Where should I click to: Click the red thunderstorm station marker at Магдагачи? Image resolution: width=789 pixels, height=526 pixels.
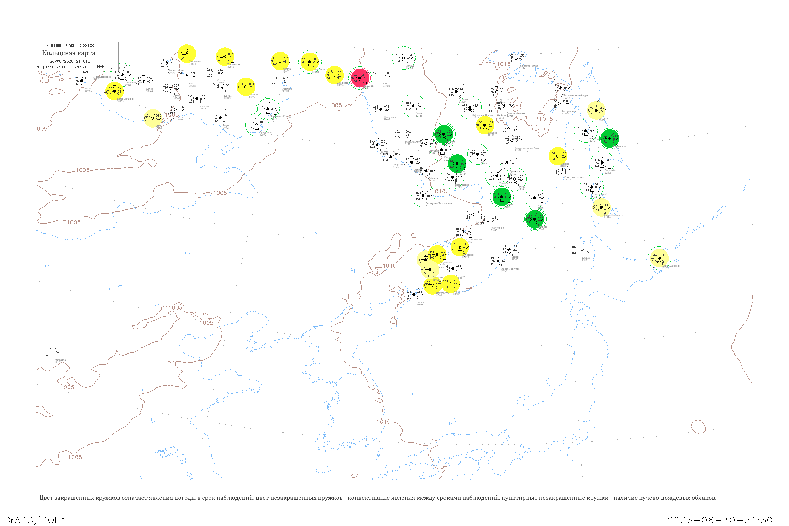360,78
